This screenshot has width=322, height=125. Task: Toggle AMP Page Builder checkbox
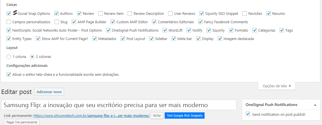tap(74, 22)
